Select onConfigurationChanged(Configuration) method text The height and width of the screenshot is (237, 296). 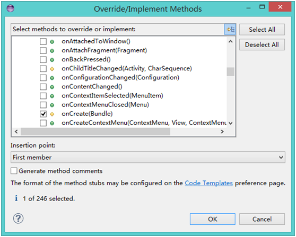[120, 78]
